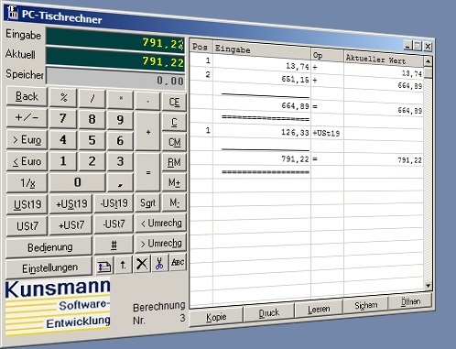Click the ABC text annotation icon
The height and width of the screenshot is (349, 456).
pos(178,262)
